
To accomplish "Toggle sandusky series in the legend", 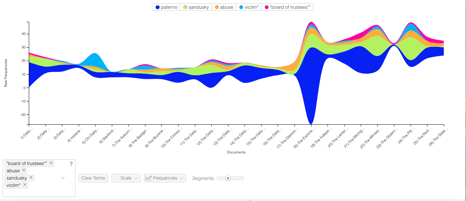I will (x=196, y=7).
